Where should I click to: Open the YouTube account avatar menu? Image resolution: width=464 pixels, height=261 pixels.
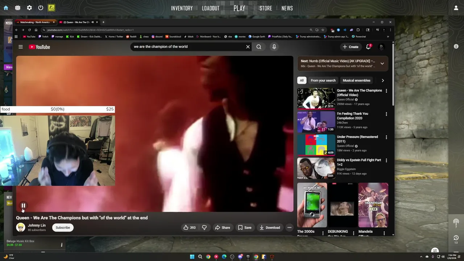click(381, 47)
